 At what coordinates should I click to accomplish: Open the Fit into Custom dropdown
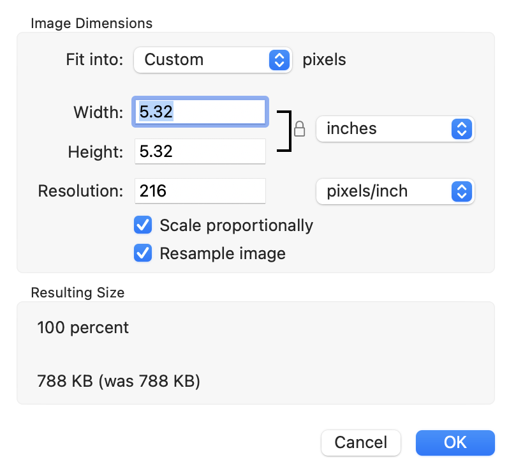click(212, 60)
